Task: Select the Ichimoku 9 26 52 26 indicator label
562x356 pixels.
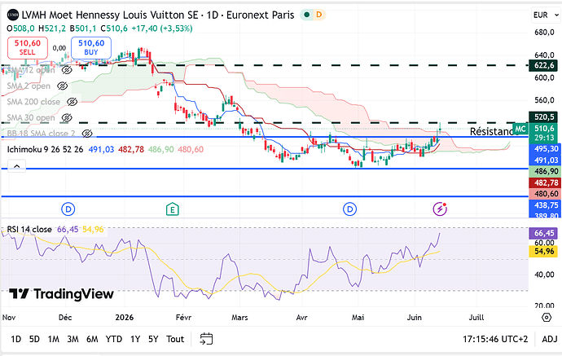Action: (x=45, y=149)
